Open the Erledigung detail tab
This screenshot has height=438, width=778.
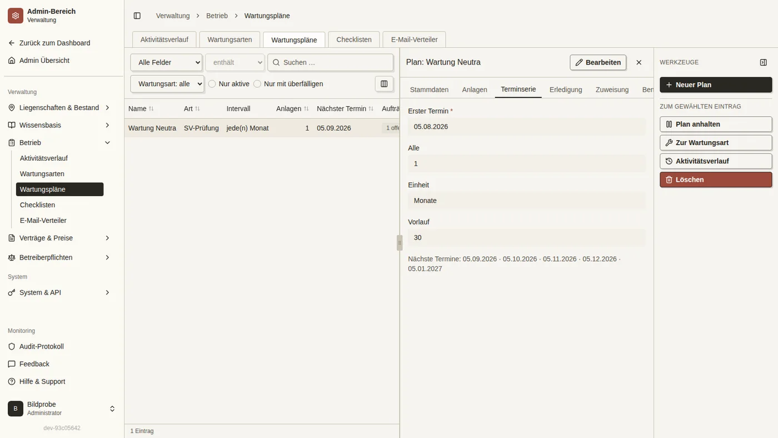tap(566, 89)
